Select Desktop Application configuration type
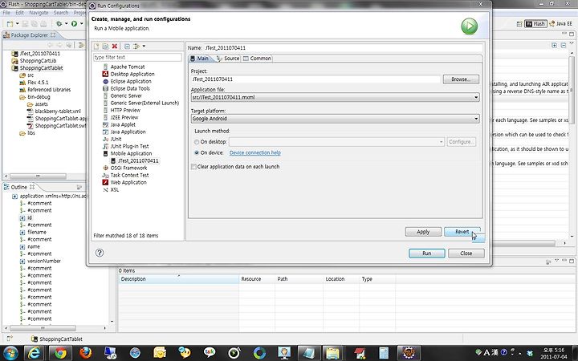578x361 pixels. tap(132, 74)
